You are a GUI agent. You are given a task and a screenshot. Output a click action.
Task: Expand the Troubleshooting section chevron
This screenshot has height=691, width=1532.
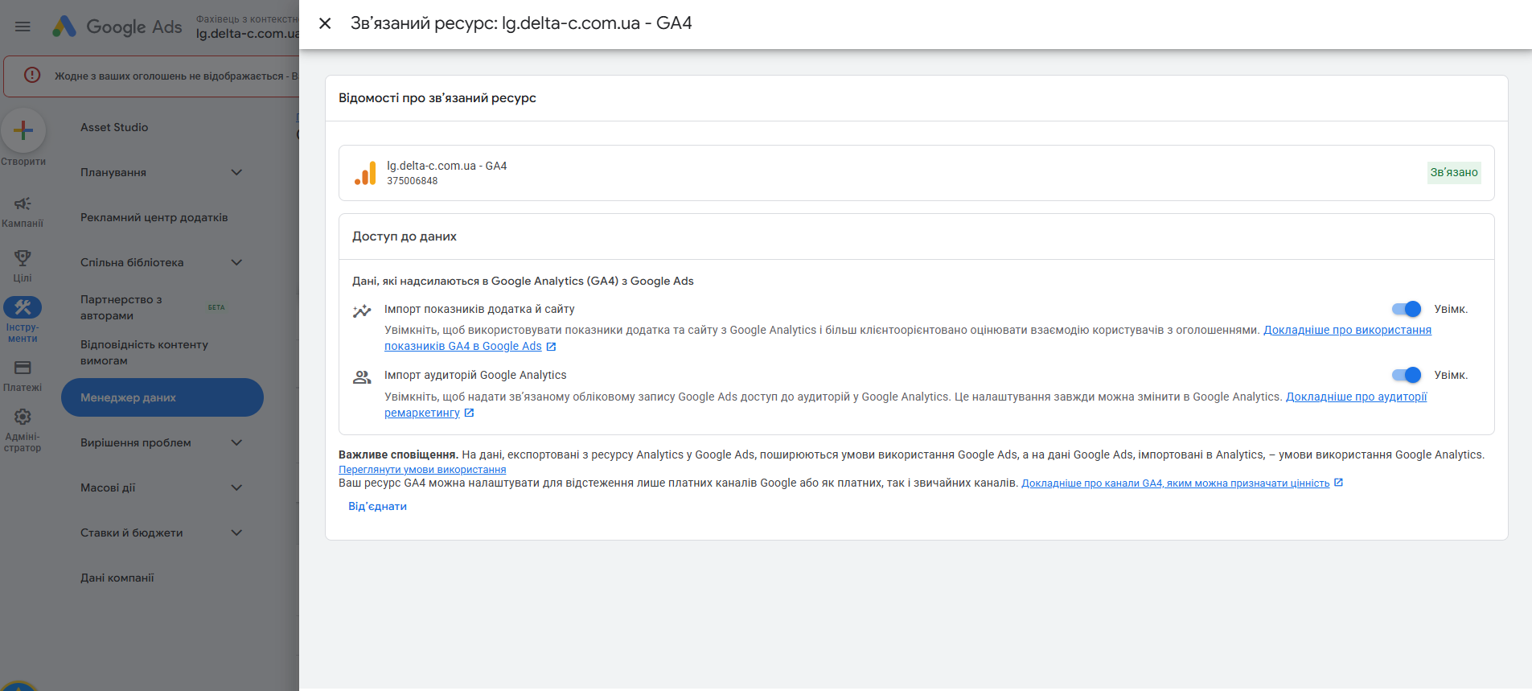pyautogui.click(x=236, y=442)
